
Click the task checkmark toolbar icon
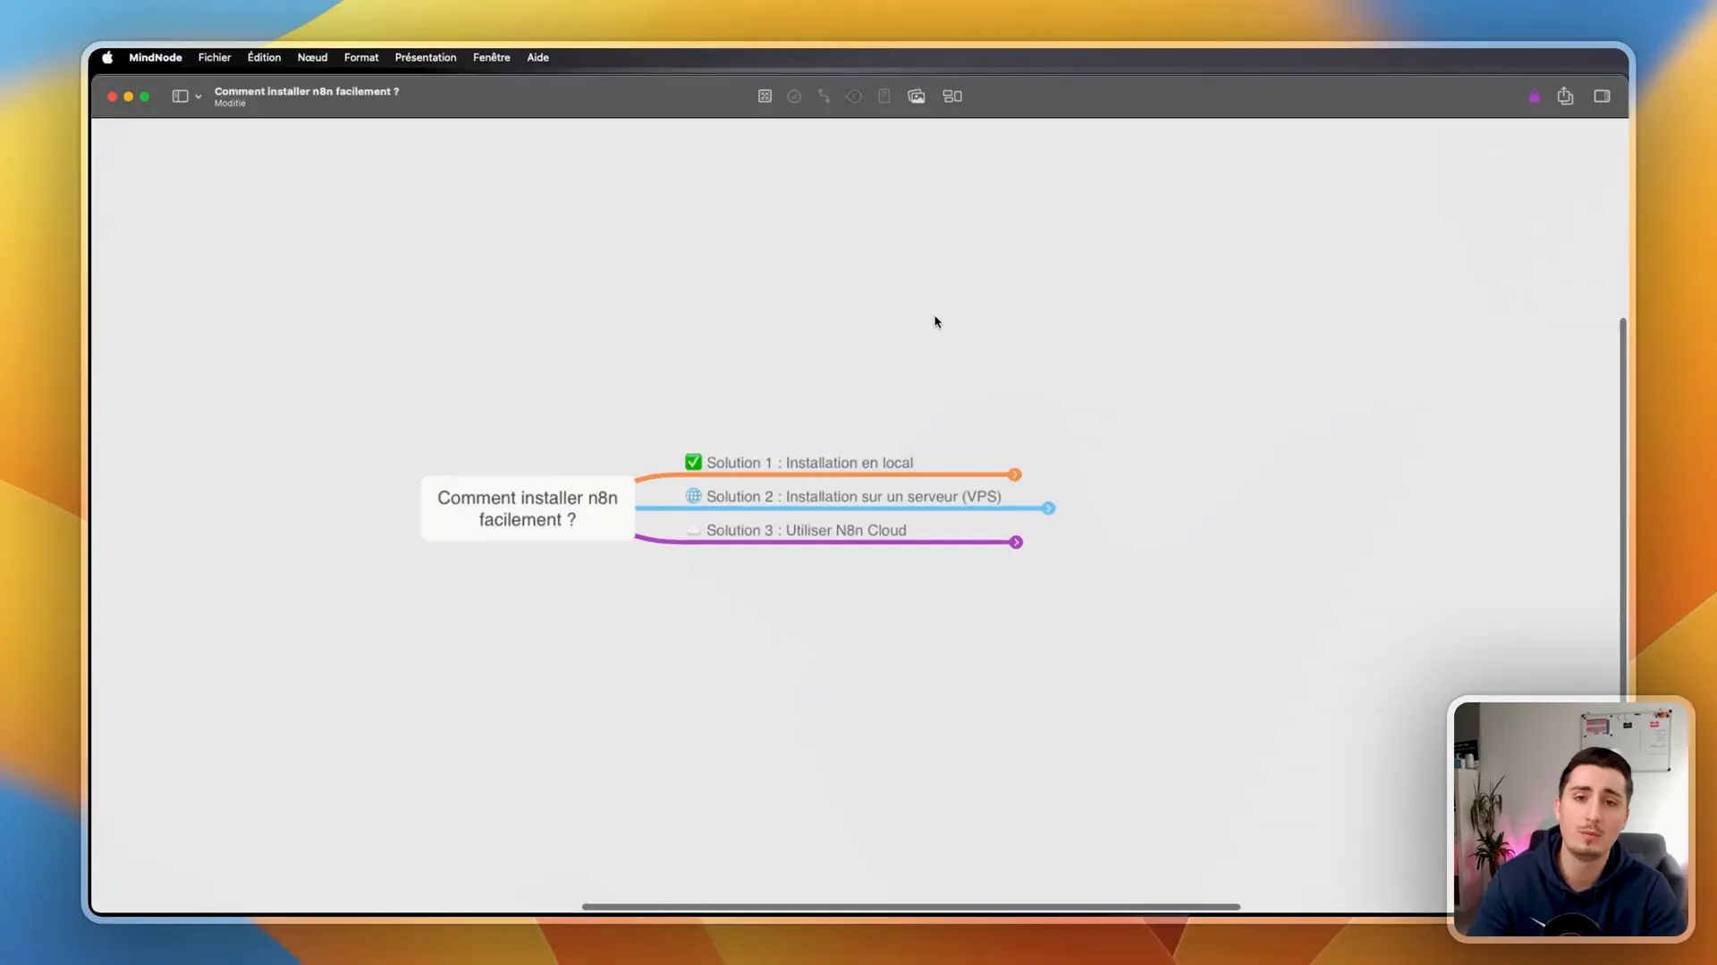794,96
